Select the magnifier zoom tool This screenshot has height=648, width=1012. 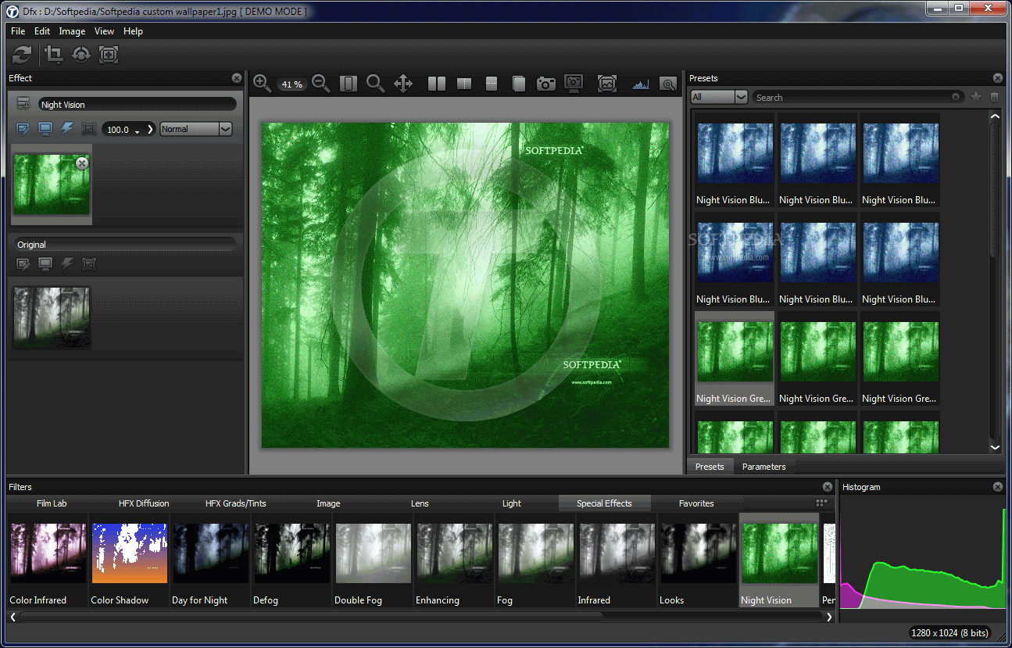point(375,83)
